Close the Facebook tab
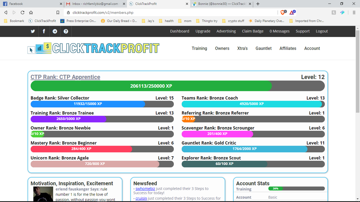The image size is (360, 202). 61,4
